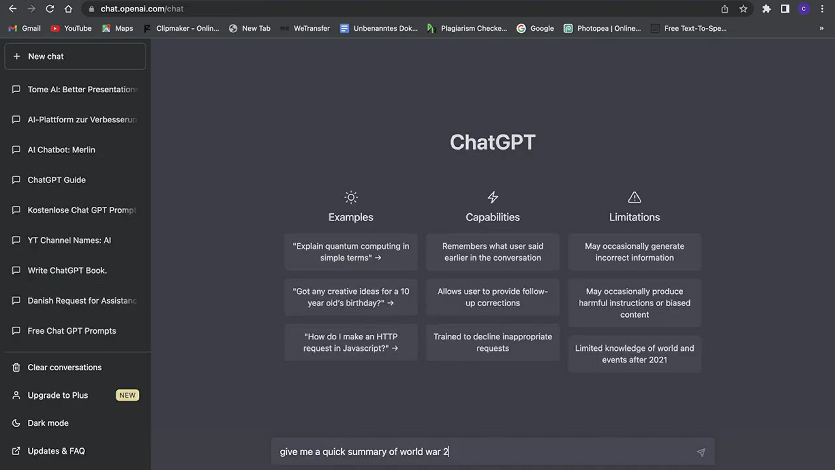Viewport: 835px width, 470px height.
Task: Toggle Dark mode in the sidebar
Action: tap(48, 423)
